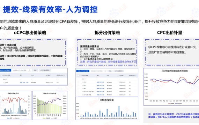Click the text 按照流量价值出价：
Viewport: 199px width, 125px height.
point(90,46)
